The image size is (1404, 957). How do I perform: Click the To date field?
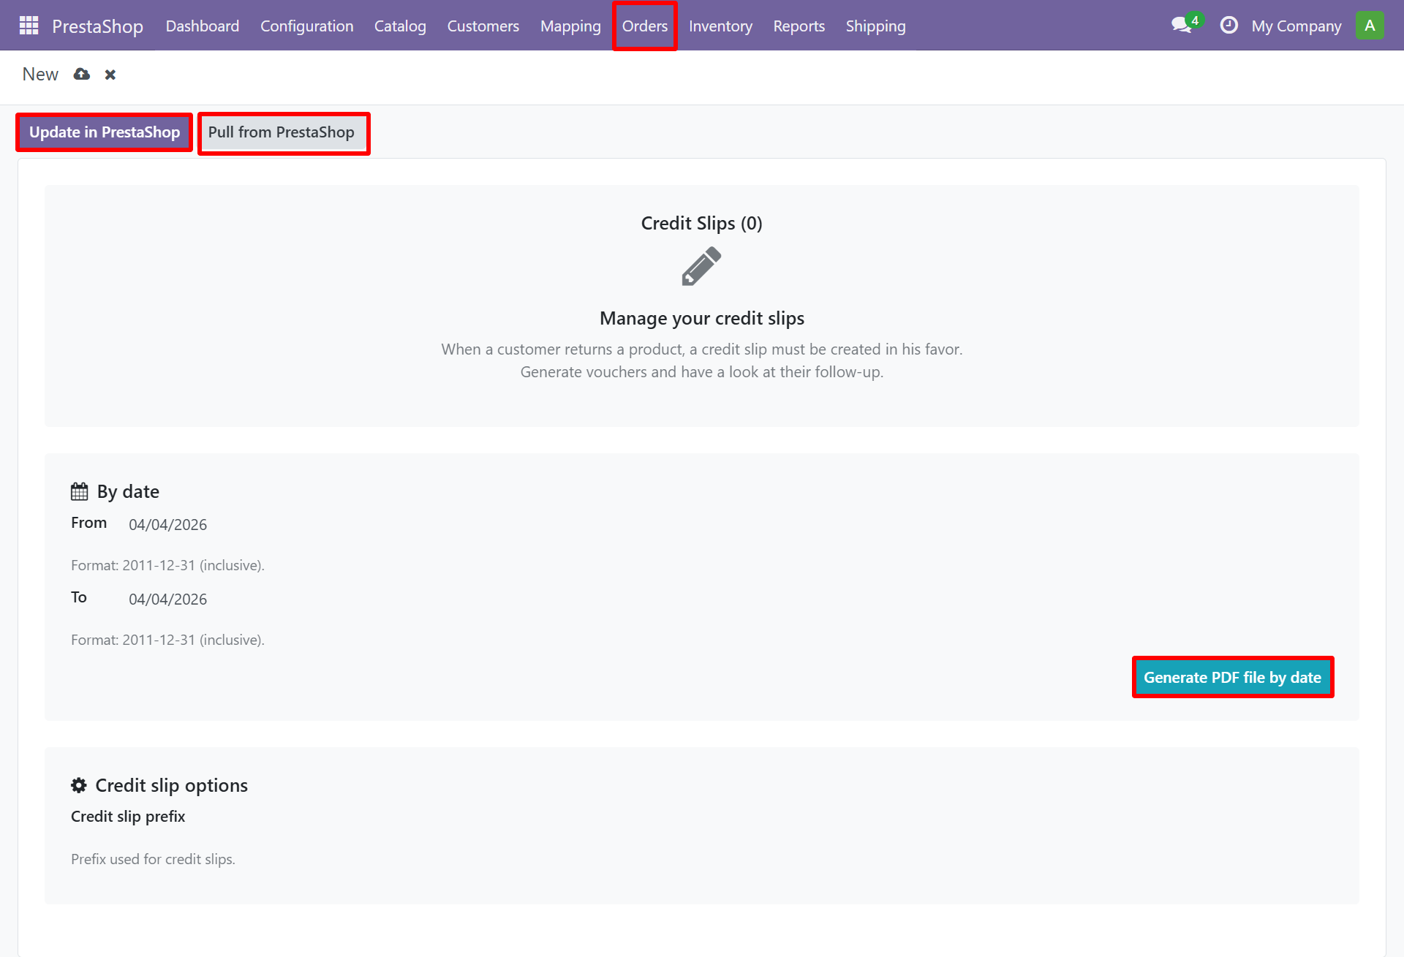167,599
